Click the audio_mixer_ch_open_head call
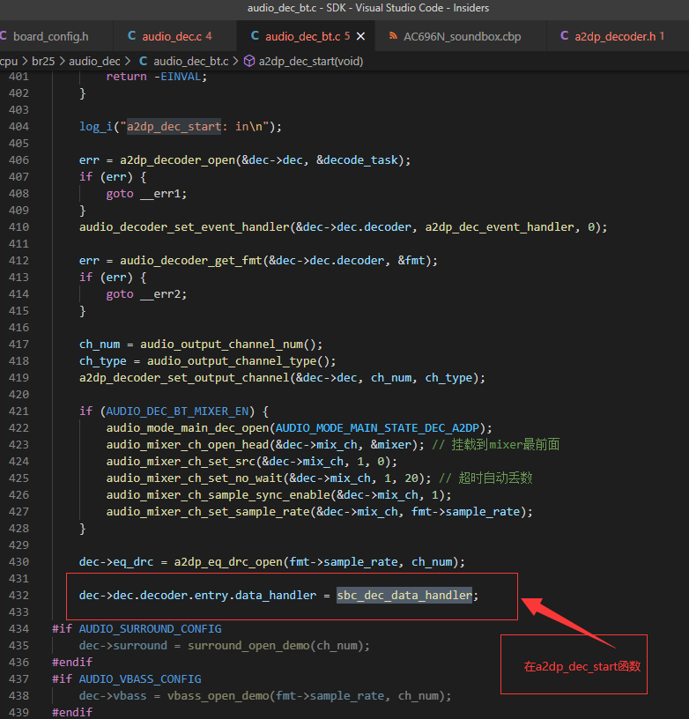 [188, 445]
